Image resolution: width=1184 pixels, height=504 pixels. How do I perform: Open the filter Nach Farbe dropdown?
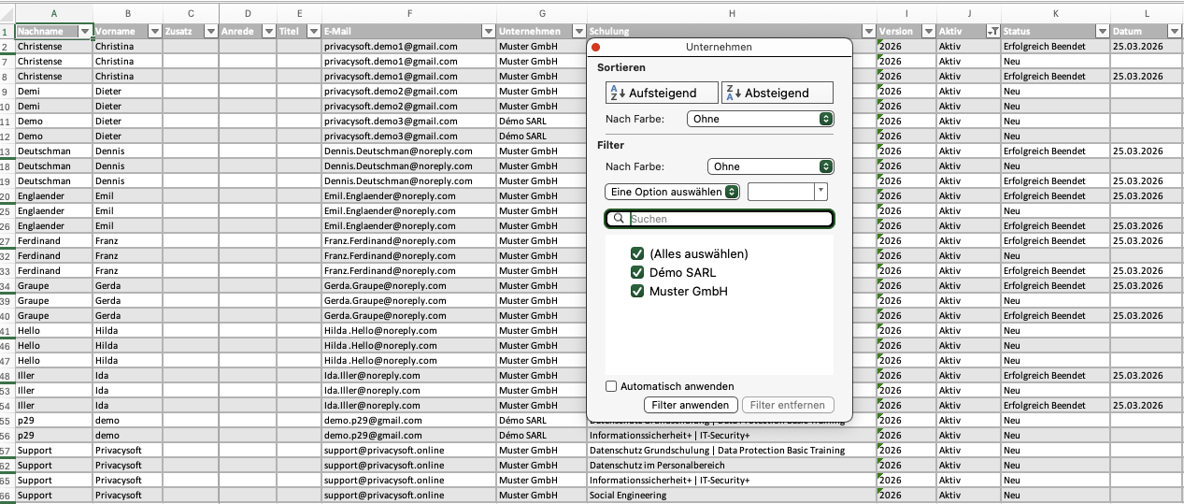point(770,166)
